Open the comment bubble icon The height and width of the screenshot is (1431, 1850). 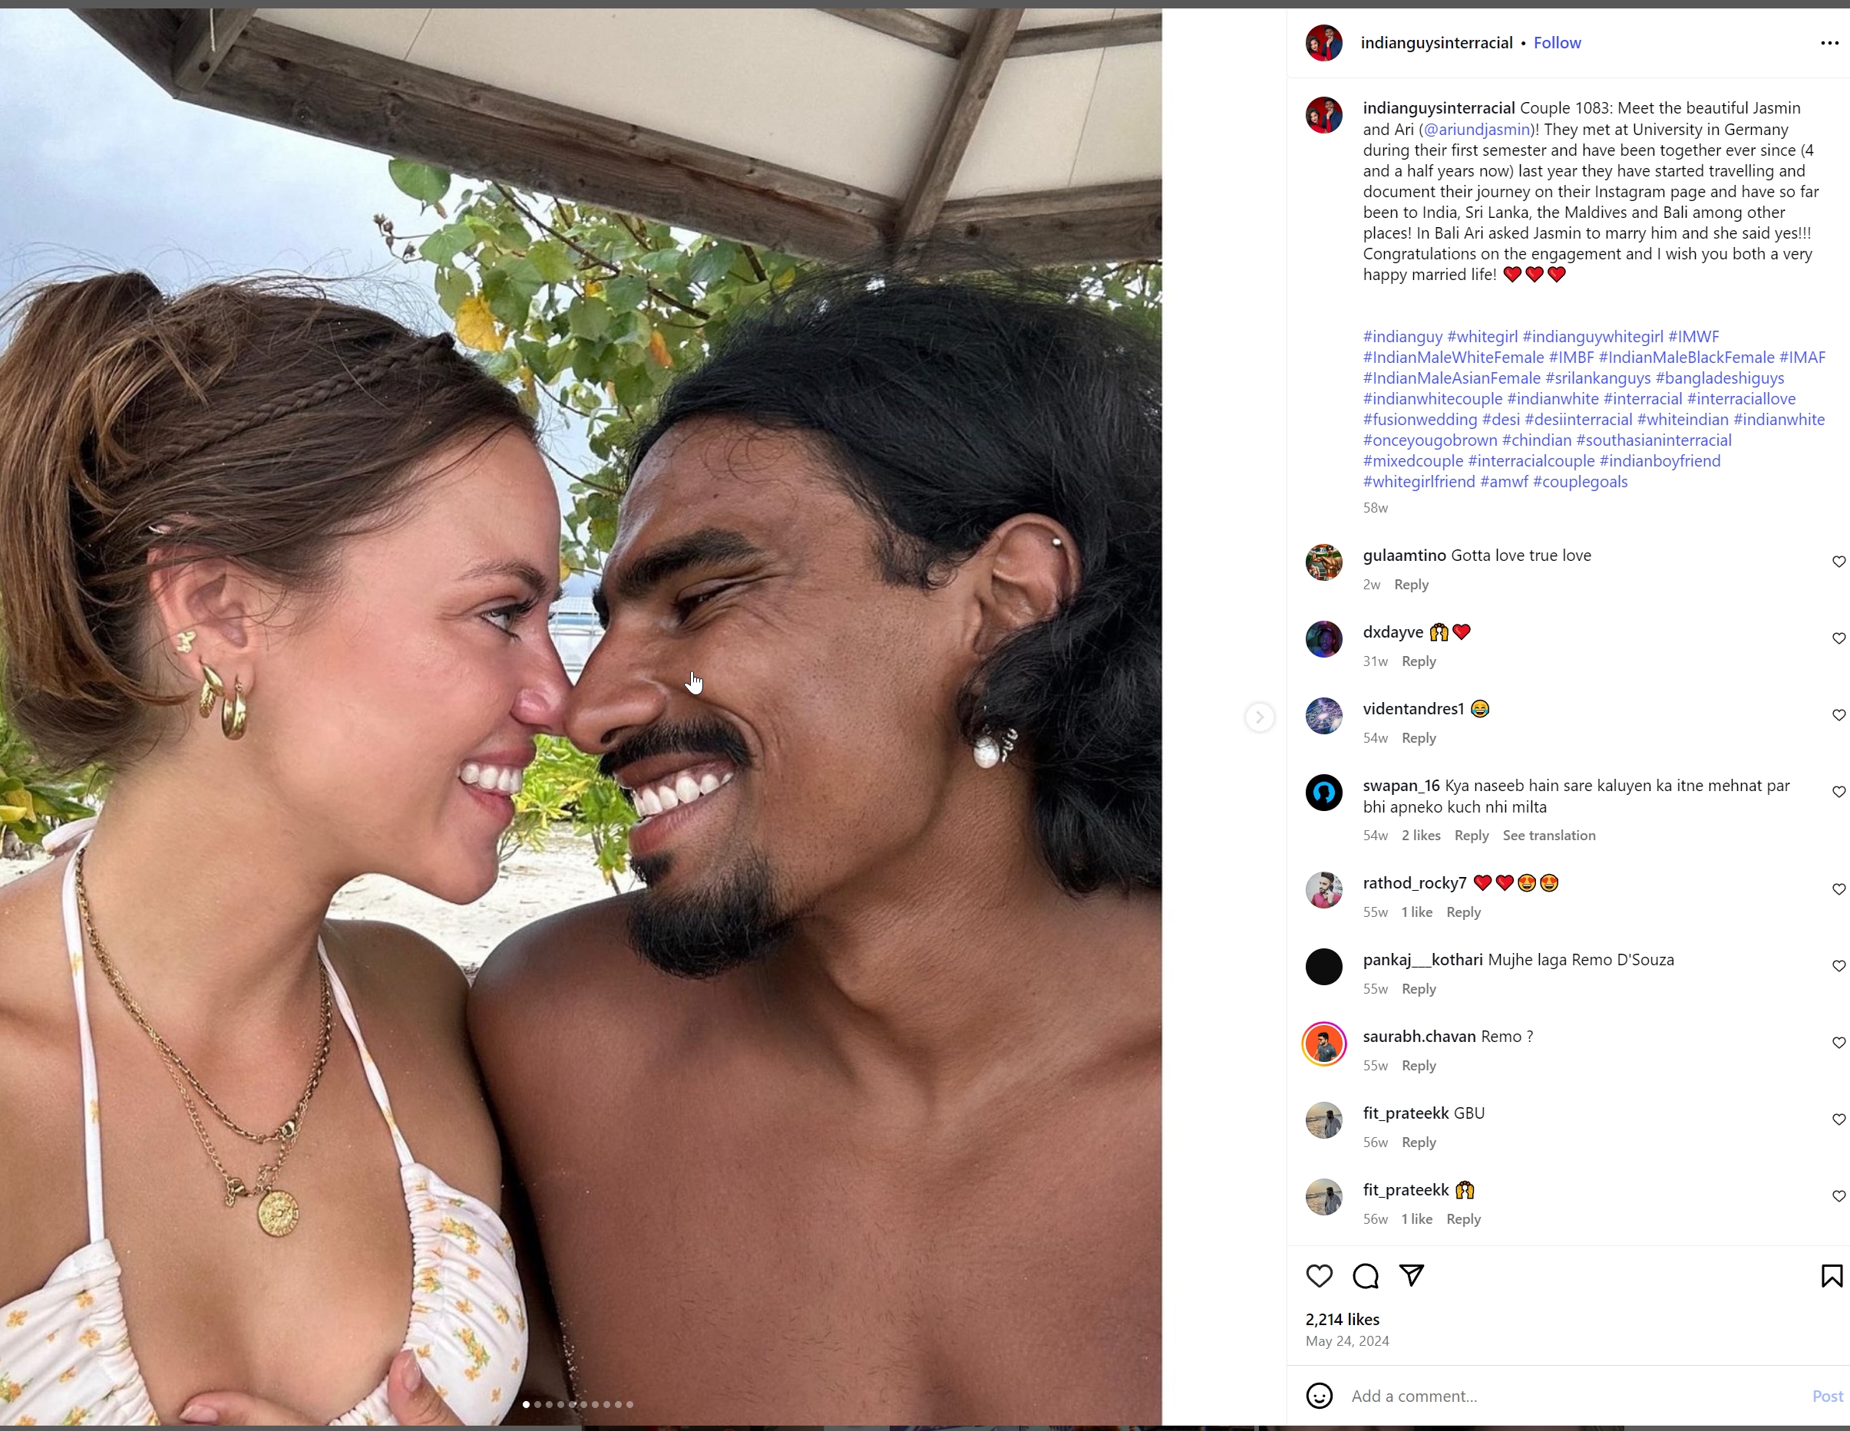[1365, 1275]
